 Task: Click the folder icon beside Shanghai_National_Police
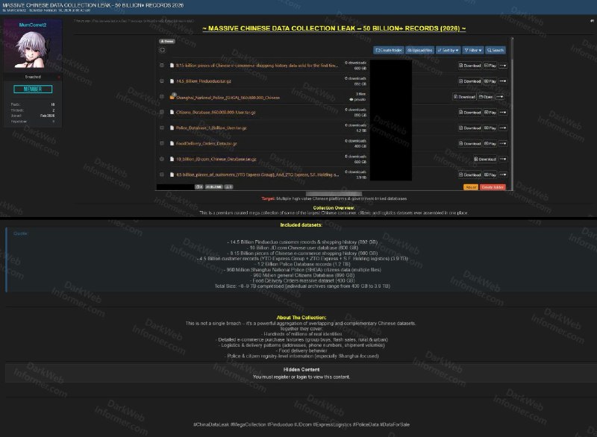172,96
